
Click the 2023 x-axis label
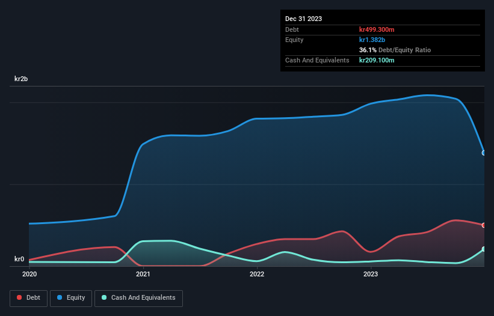click(371, 274)
